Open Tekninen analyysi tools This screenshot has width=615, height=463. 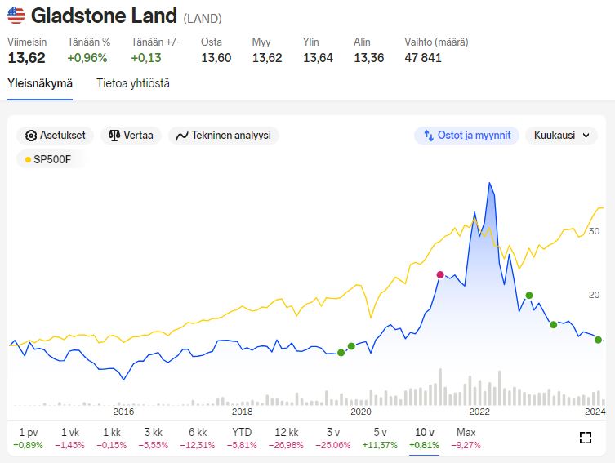pyautogui.click(x=224, y=136)
